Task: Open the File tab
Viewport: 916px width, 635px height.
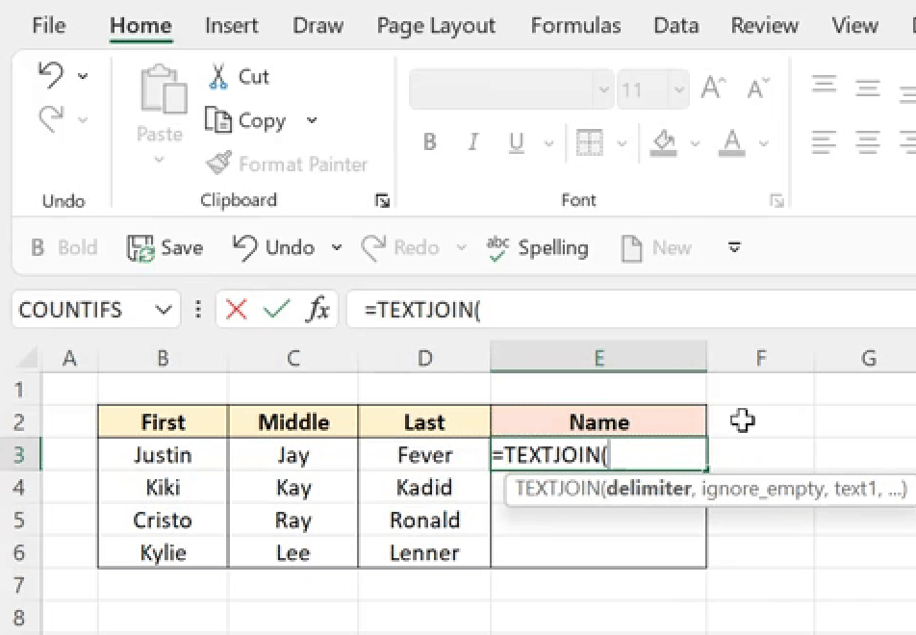Action: 49,26
